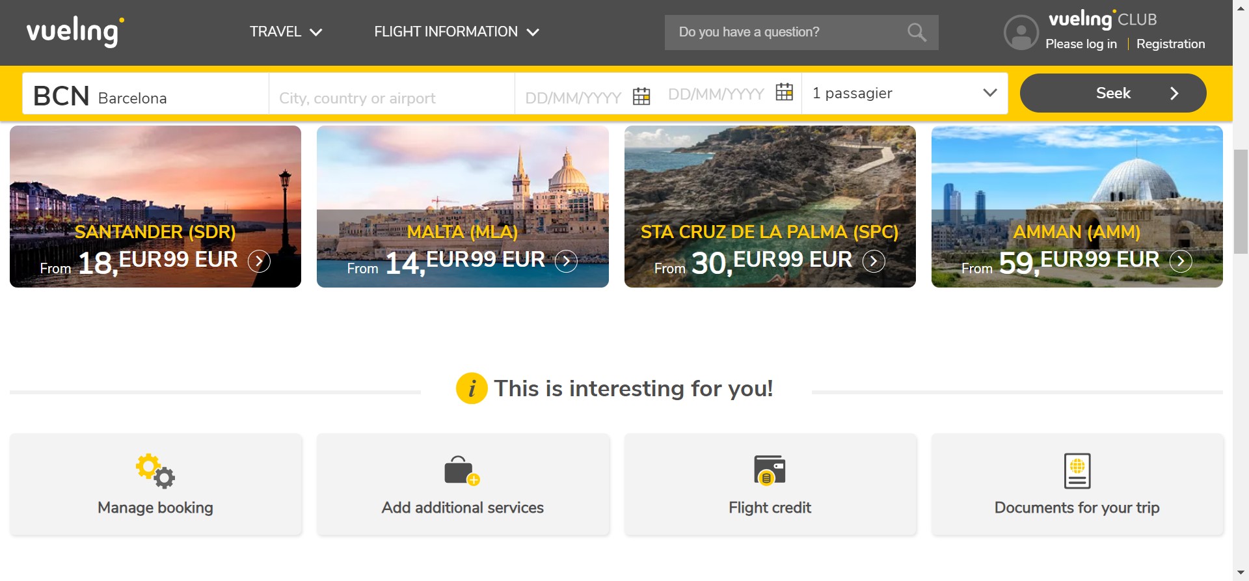The image size is (1249, 581).
Task: Click the arrow circle on Santander offer
Action: click(x=259, y=261)
